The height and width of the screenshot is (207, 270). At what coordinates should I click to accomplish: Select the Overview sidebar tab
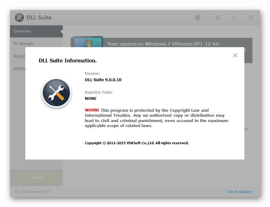click(x=36, y=31)
